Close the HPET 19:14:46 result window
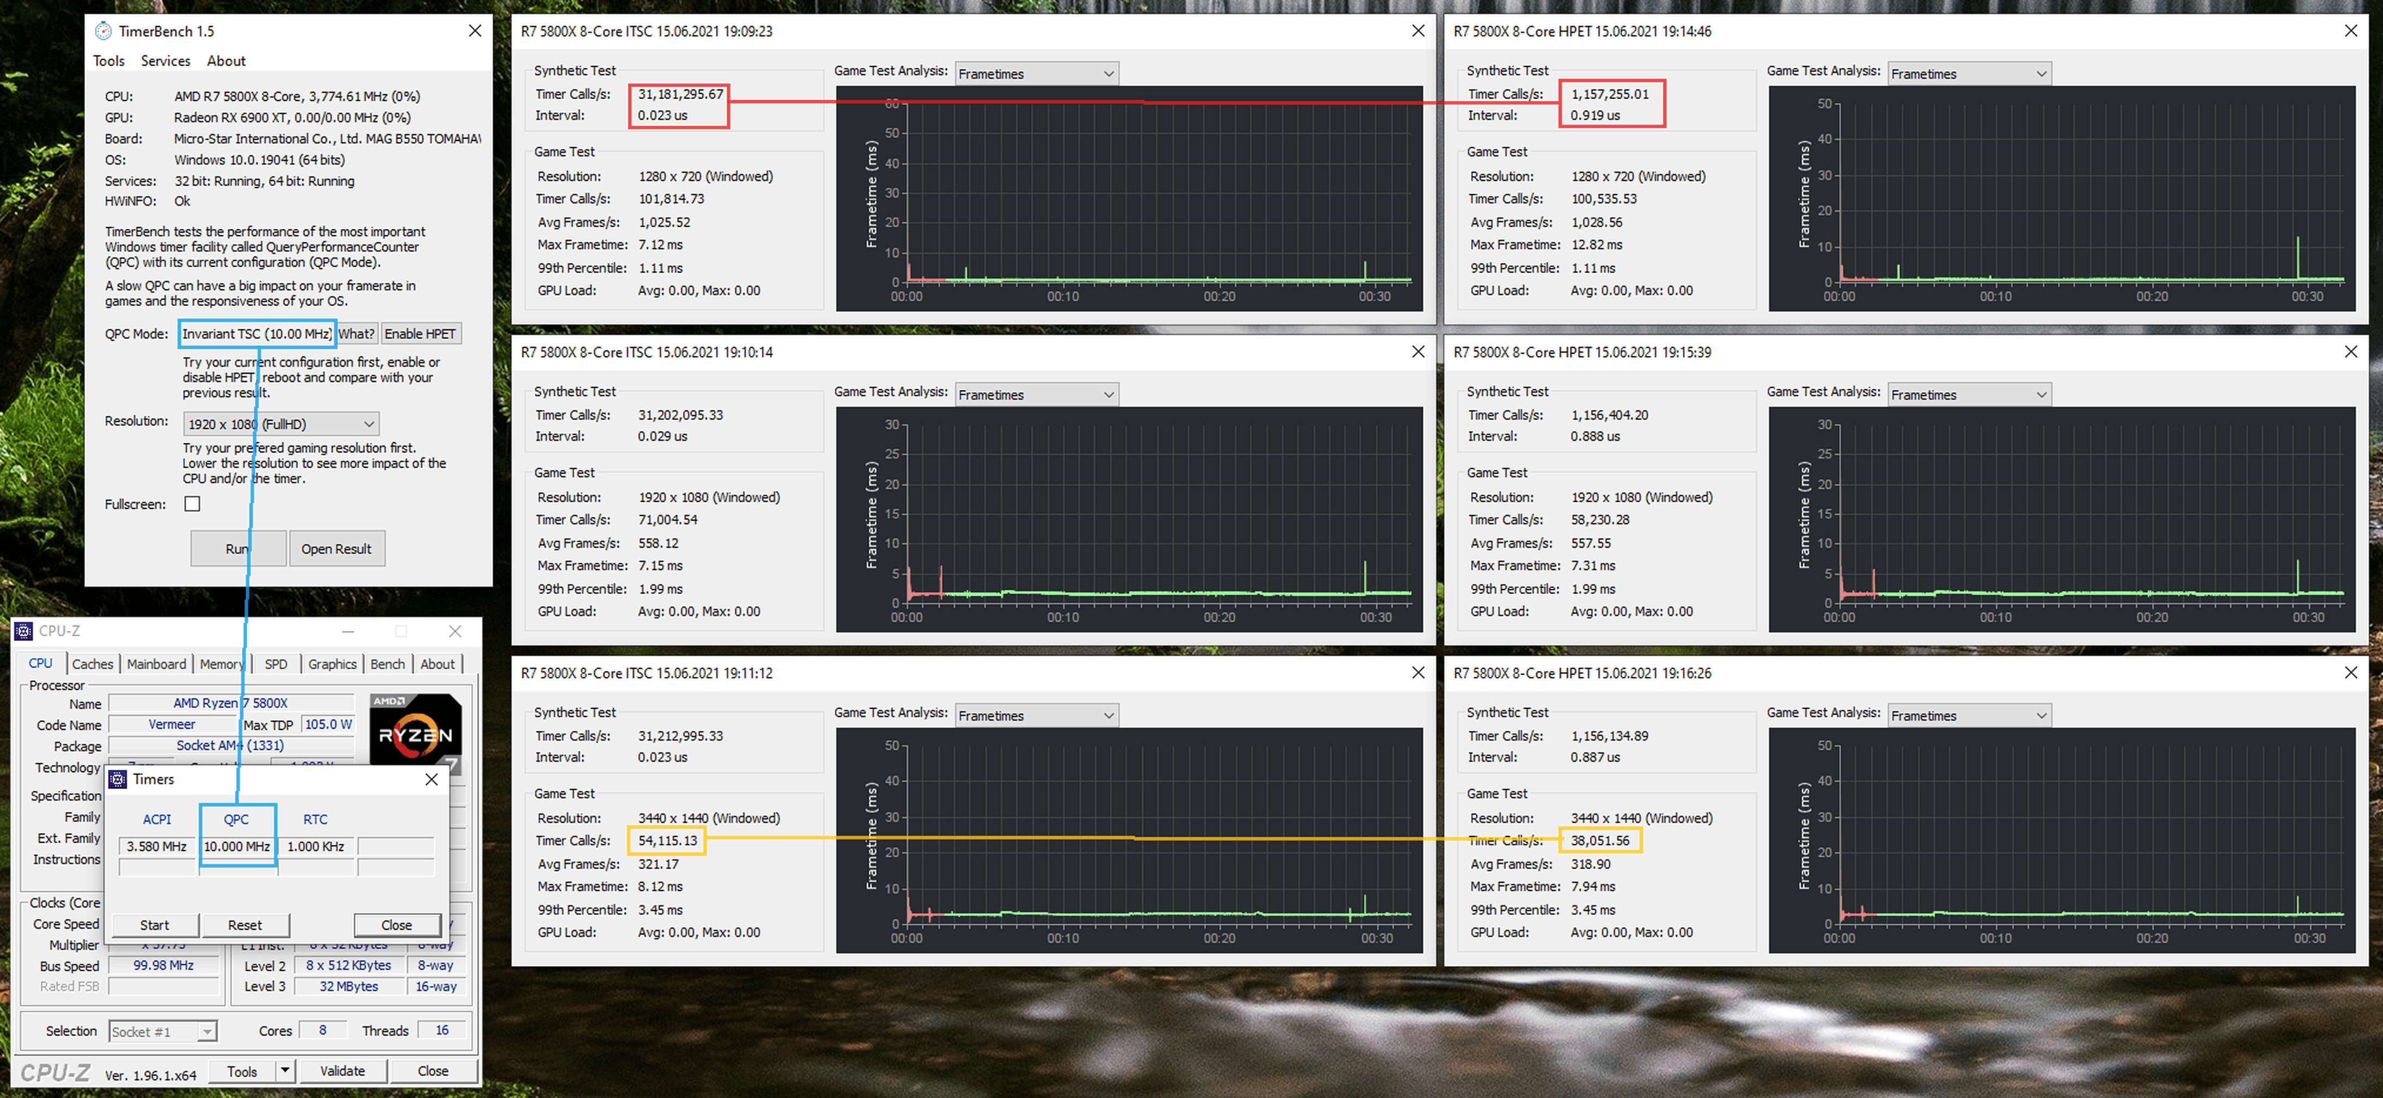The image size is (2383, 1098). 2350,31
